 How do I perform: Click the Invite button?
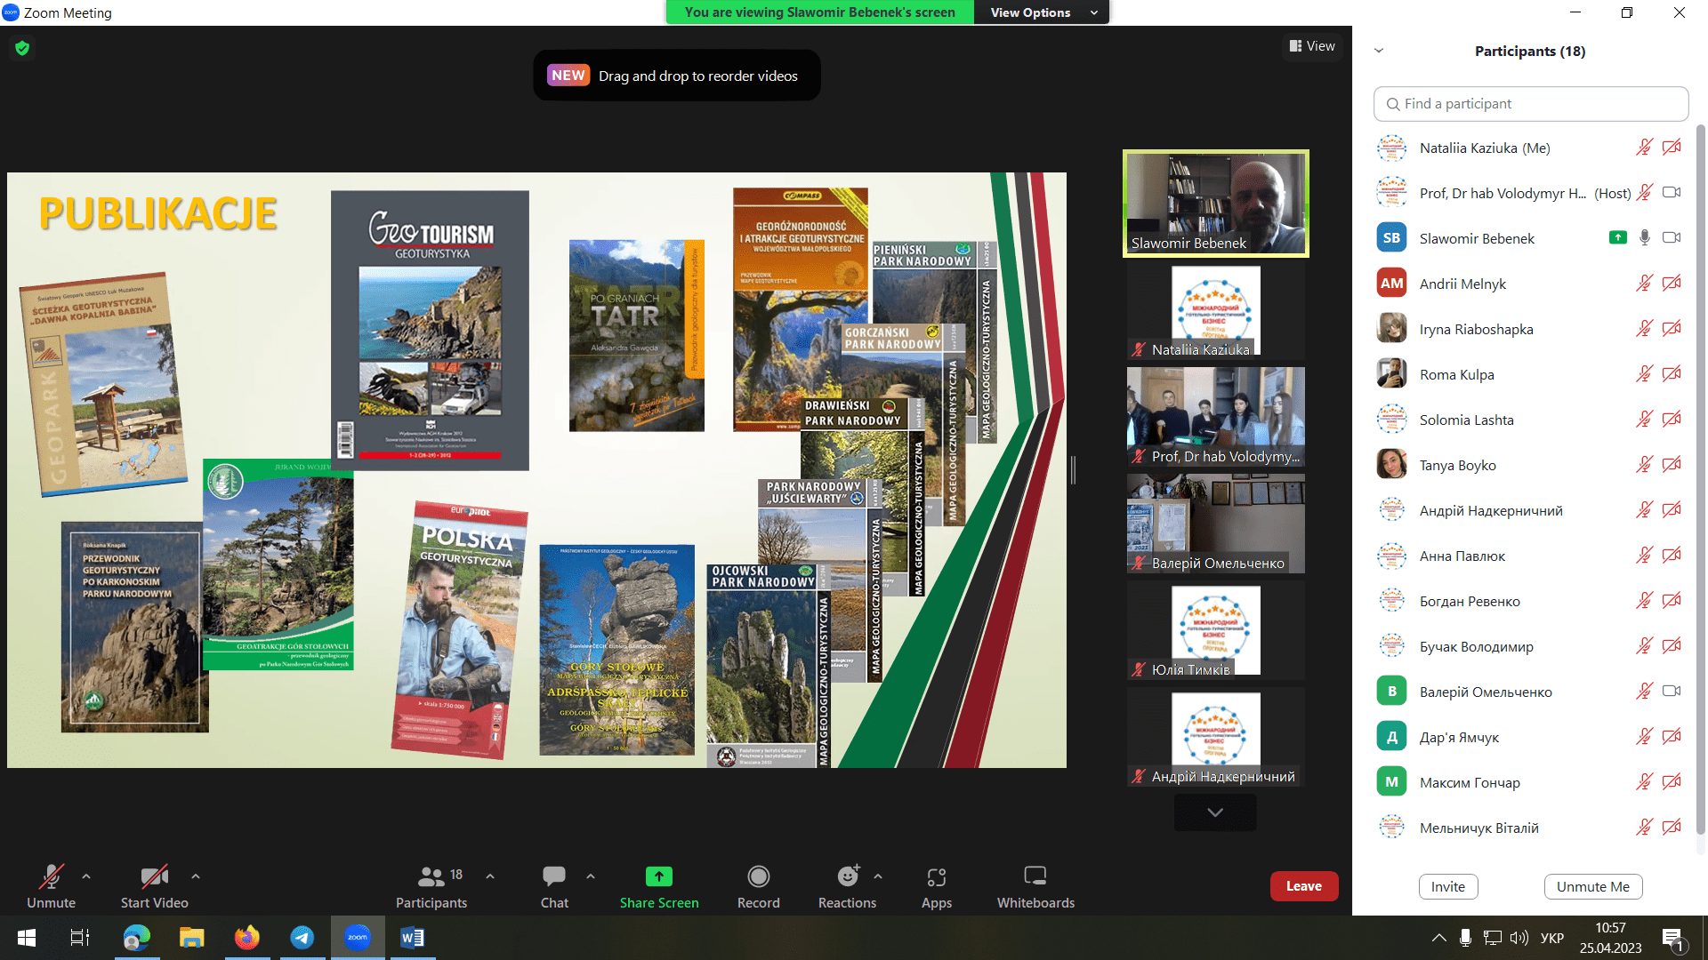pyautogui.click(x=1447, y=886)
